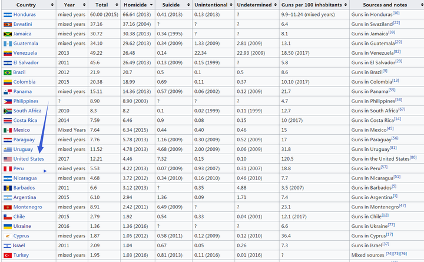Image resolution: width=424 pixels, height=262 pixels.
Task: Click the Honduras flag icon
Action: coord(8,15)
